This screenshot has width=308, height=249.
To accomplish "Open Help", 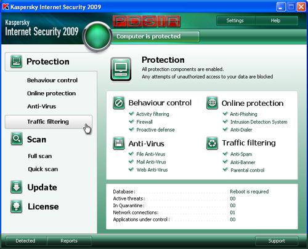I will click(276, 20).
